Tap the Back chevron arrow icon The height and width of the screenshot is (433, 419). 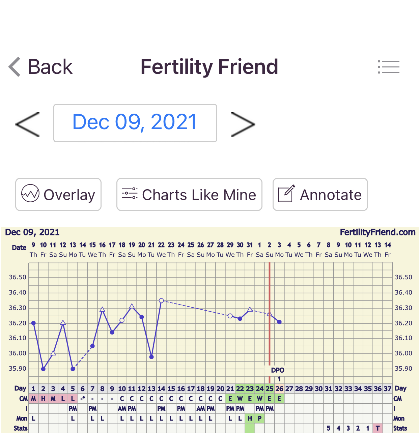pyautogui.click(x=15, y=67)
